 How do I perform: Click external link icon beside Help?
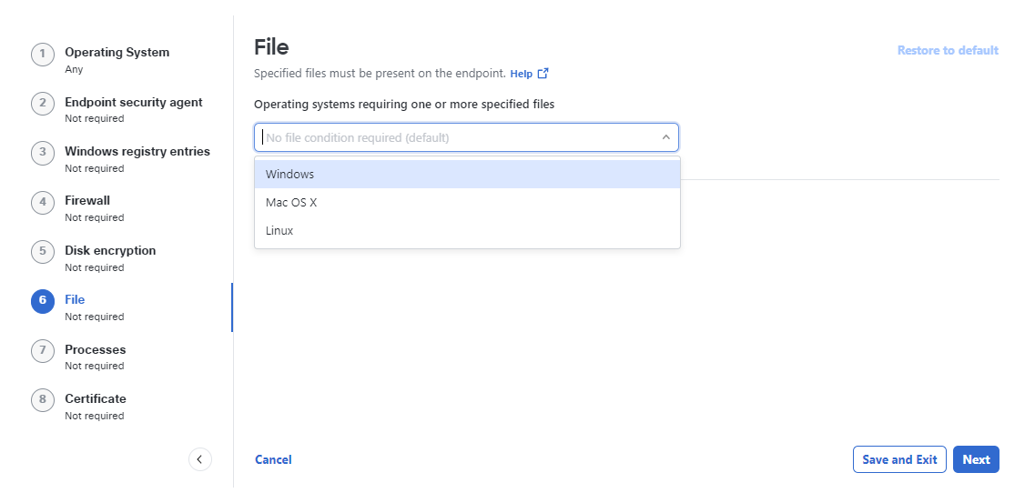pos(543,73)
